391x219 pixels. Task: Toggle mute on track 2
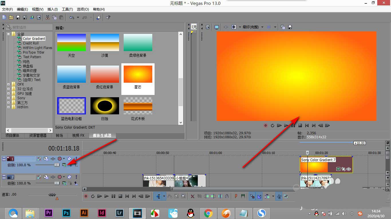(69, 177)
